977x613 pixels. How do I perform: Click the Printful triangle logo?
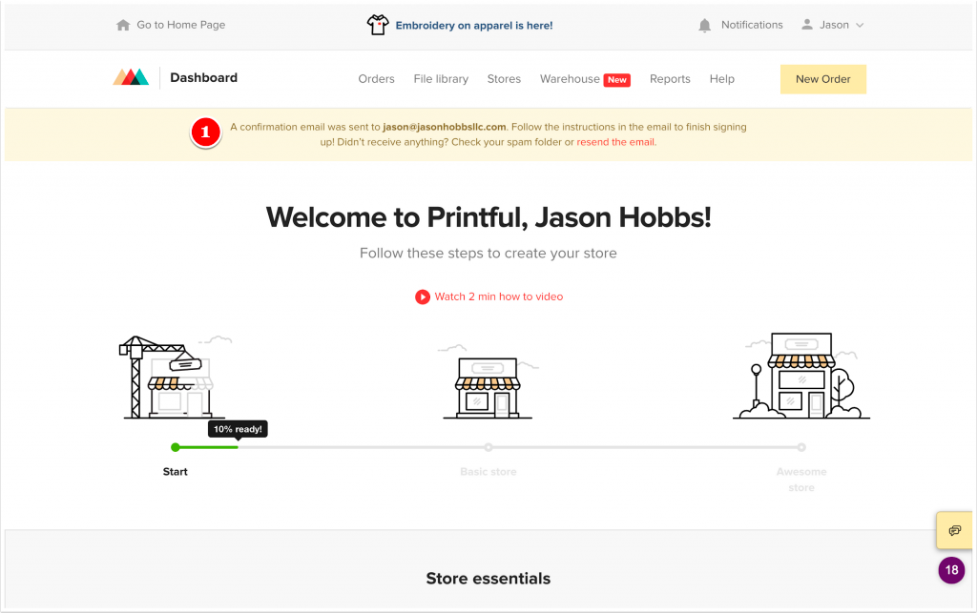[x=131, y=75]
